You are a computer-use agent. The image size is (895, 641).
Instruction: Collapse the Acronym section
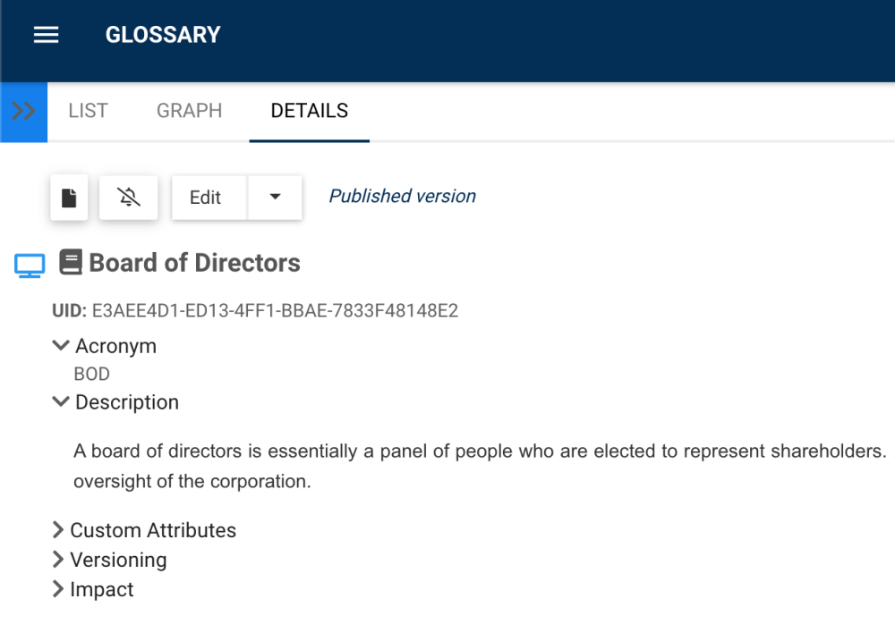coord(61,345)
